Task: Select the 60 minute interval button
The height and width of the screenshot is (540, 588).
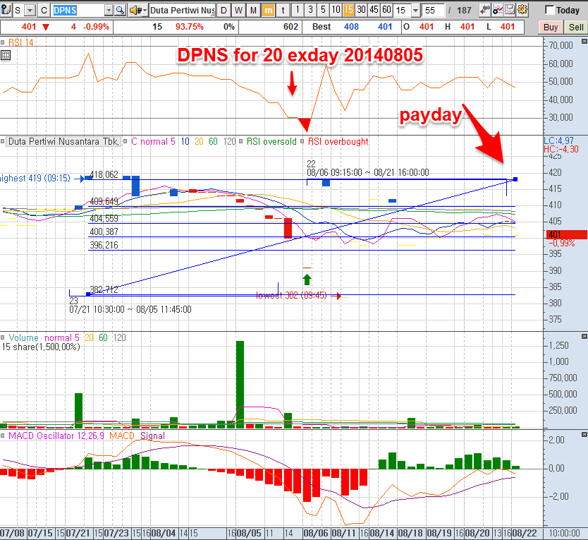Action: [x=386, y=10]
